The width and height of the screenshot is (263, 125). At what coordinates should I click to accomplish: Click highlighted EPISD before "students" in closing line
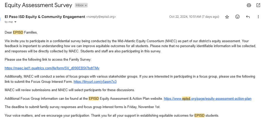click(199, 115)
